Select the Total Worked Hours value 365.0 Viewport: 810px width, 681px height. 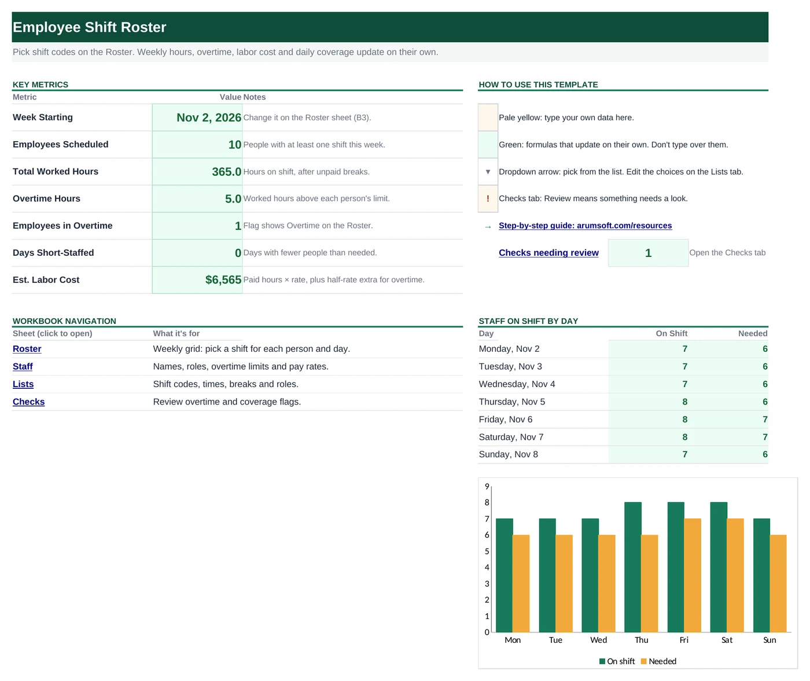[x=197, y=172]
